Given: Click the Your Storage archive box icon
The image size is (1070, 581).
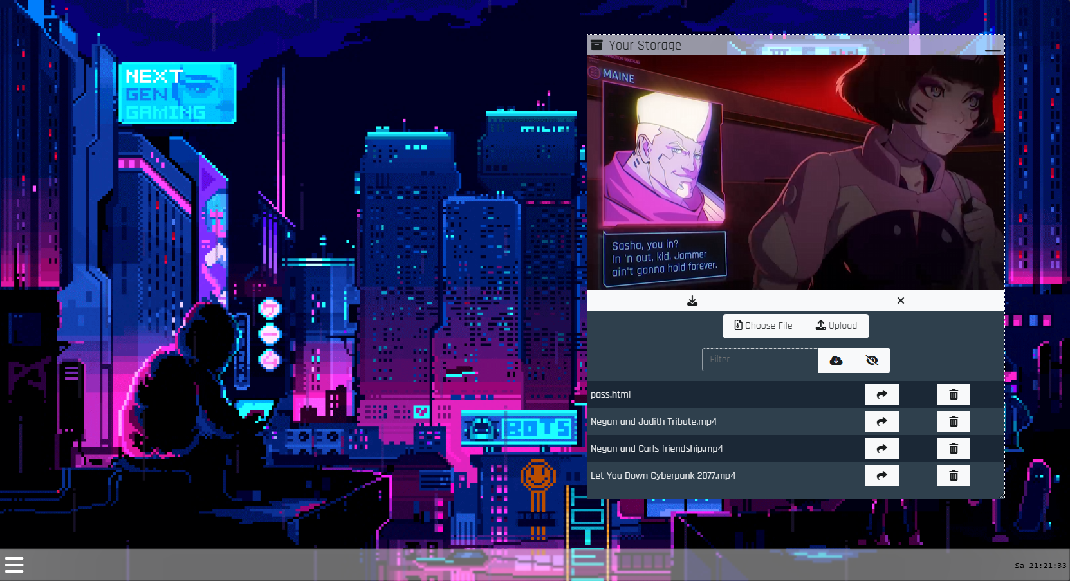Looking at the screenshot, I should (x=596, y=45).
